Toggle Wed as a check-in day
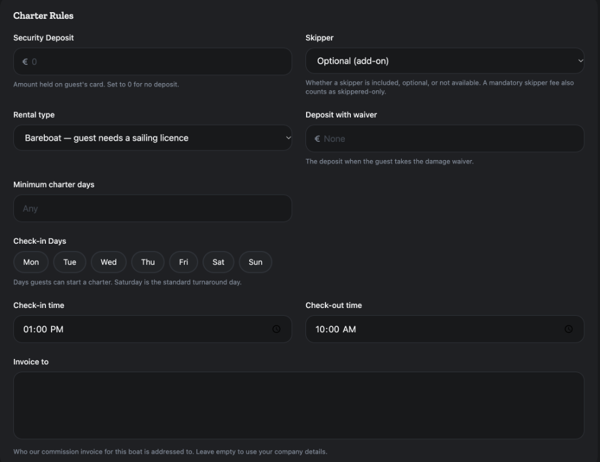The image size is (600, 462). point(108,262)
